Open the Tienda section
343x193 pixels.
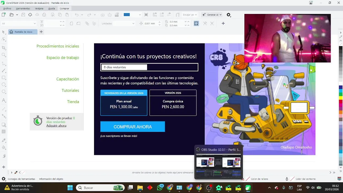(x=73, y=102)
